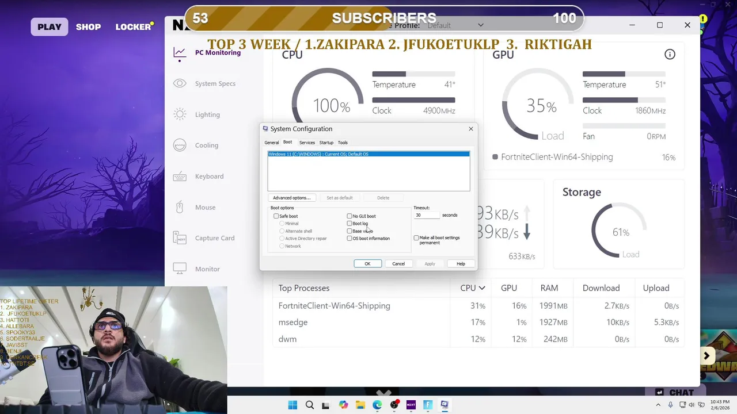This screenshot has width=737, height=414.
Task: Click the Keyboard icon in sidebar
Action: tap(180, 177)
